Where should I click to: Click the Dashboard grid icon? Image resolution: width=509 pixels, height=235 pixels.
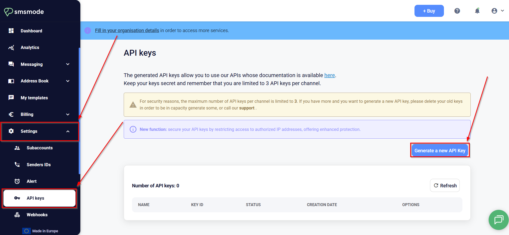point(11,31)
